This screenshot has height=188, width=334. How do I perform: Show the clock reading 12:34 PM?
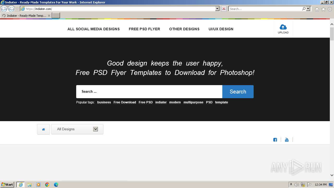(321, 185)
